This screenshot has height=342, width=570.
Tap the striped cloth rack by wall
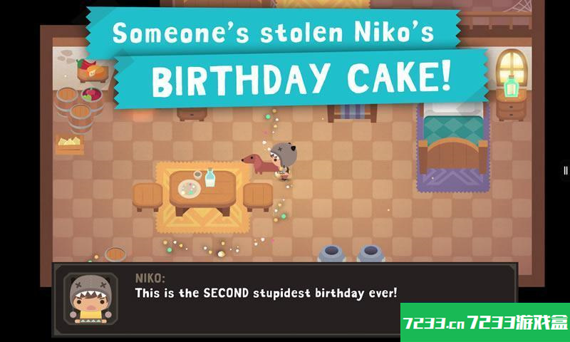click(352, 112)
